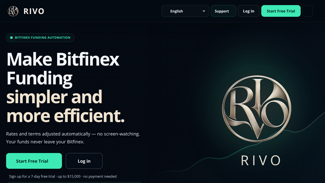Click the "Sign up for a 7-day free trial" note
Image resolution: width=325 pixels, height=183 pixels.
[x=63, y=176]
